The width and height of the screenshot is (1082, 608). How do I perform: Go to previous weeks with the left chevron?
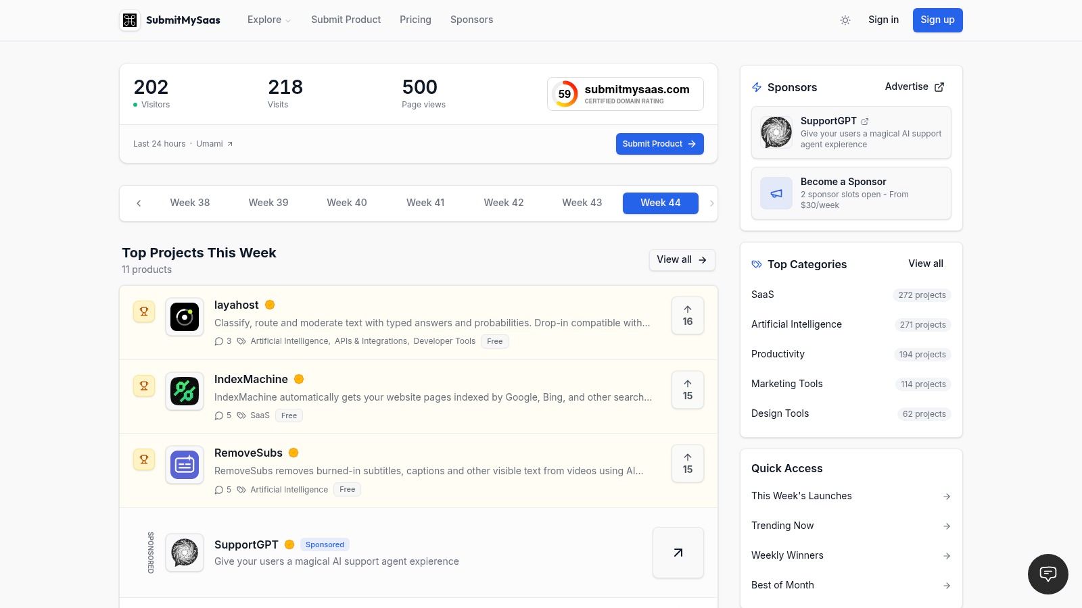coord(139,203)
